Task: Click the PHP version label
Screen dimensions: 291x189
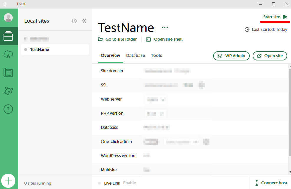Action: point(112,113)
